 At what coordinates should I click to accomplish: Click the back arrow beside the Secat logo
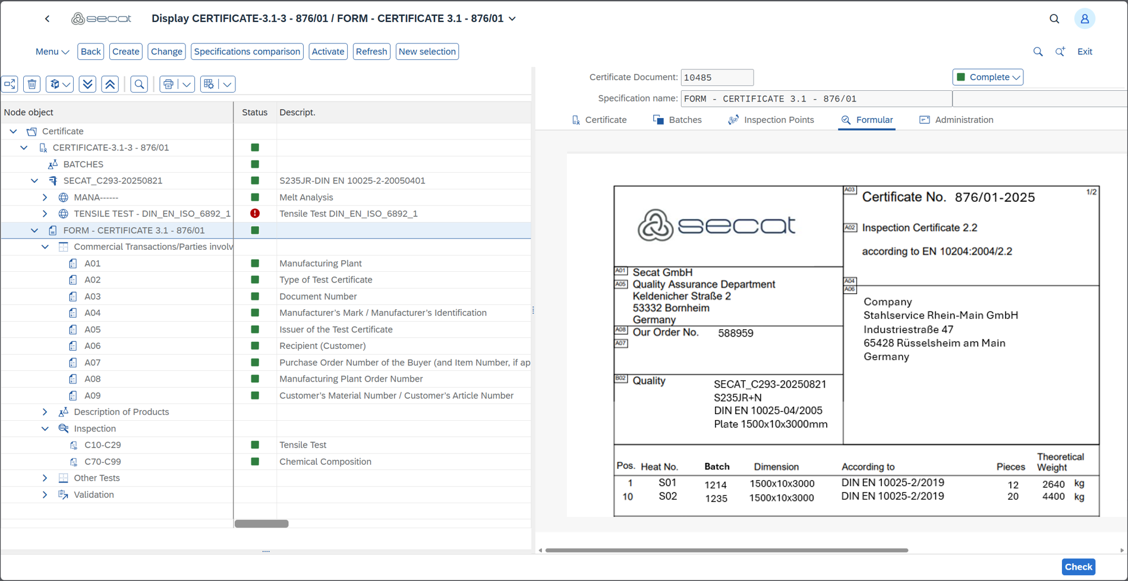pyautogui.click(x=48, y=19)
